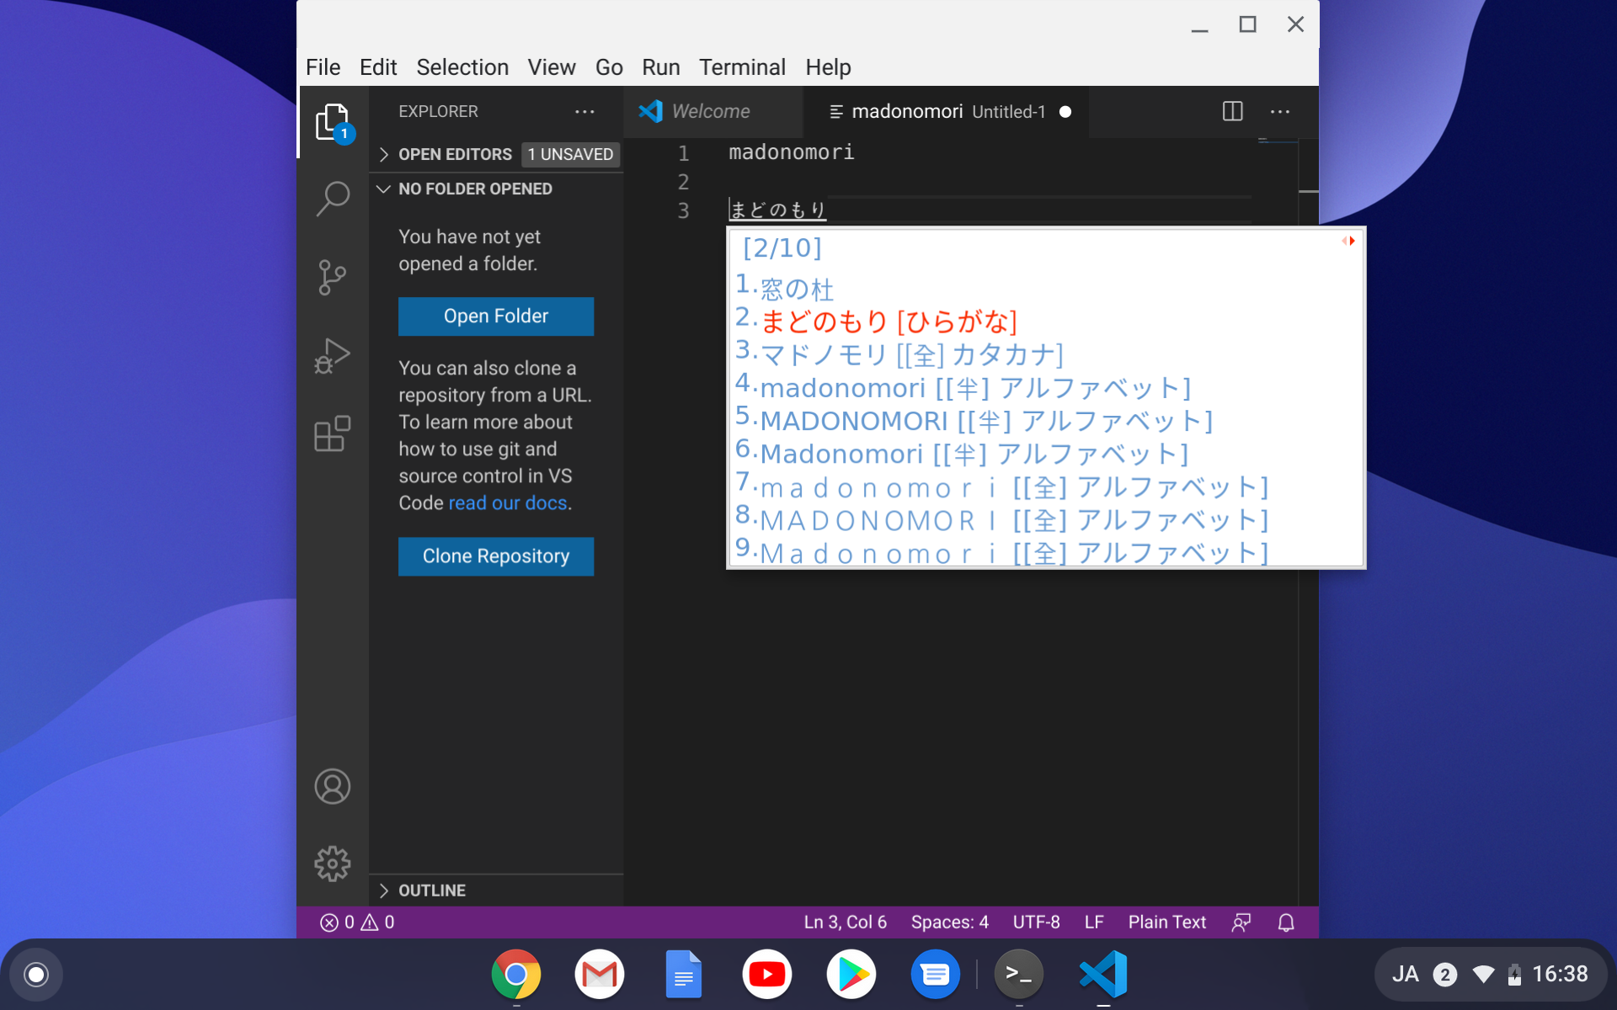
Task: Open the Source Control view
Action: (x=333, y=277)
